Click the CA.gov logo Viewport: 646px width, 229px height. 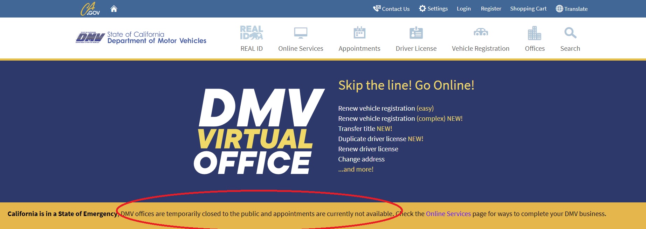[x=90, y=9]
